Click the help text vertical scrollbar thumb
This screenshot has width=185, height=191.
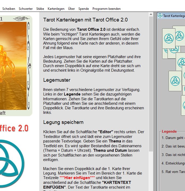pos(151,84)
